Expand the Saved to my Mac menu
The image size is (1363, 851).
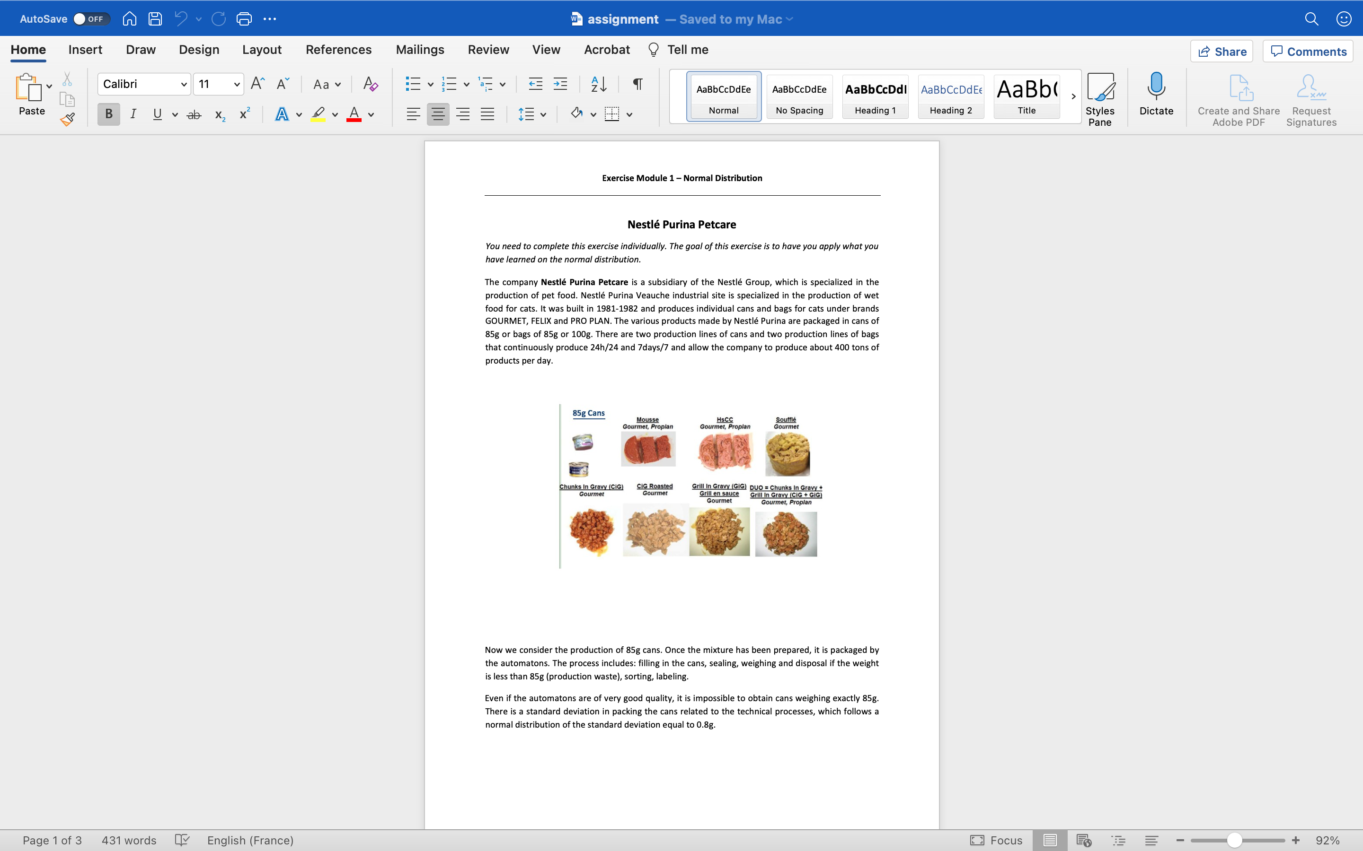tap(788, 18)
